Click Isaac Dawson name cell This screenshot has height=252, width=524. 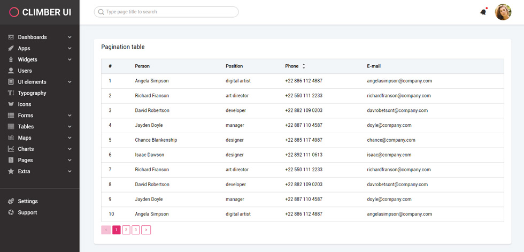tap(149, 155)
